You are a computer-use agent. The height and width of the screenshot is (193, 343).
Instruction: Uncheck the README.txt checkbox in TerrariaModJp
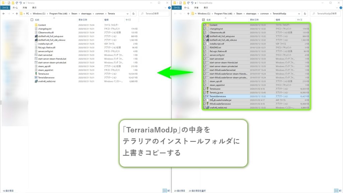204,48
